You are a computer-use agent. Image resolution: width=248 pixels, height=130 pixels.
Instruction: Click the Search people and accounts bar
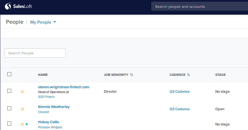point(199,6)
